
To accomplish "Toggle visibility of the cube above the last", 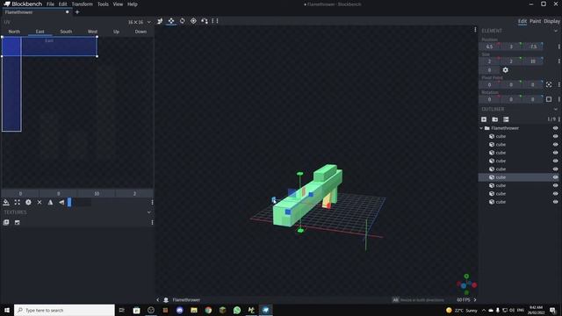I will click(x=555, y=194).
